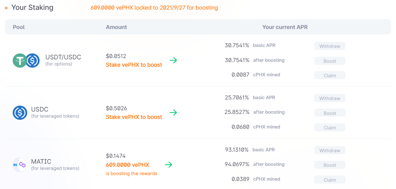Boost the MATIC pool

click(330, 165)
